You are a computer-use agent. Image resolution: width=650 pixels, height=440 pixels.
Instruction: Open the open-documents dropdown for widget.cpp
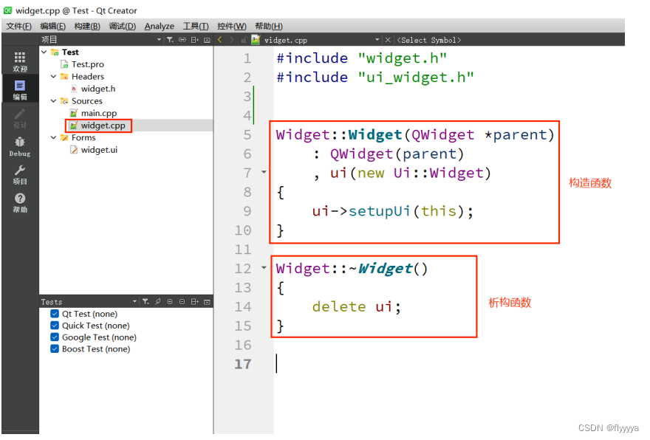[x=377, y=40]
